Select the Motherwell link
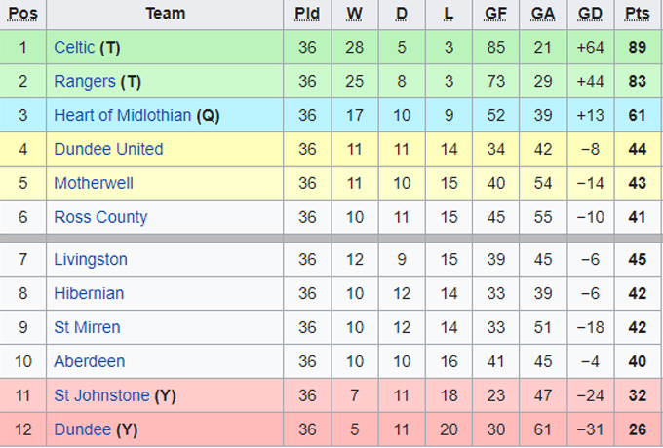Image resolution: width=663 pixels, height=448 pixels. 94,183
